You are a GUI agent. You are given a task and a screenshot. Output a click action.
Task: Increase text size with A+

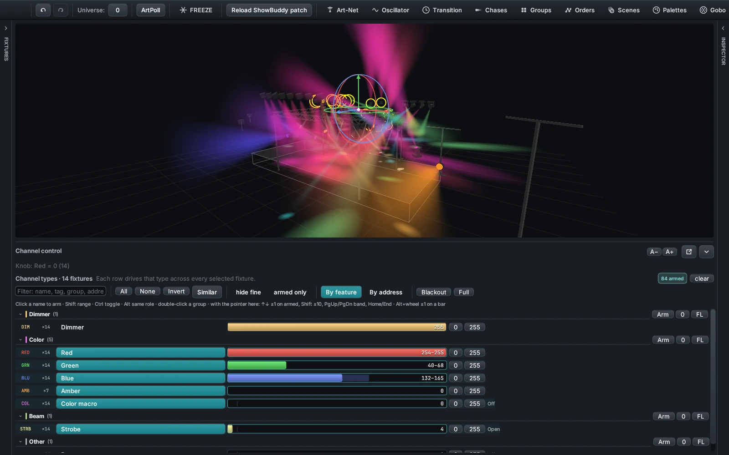click(x=669, y=252)
